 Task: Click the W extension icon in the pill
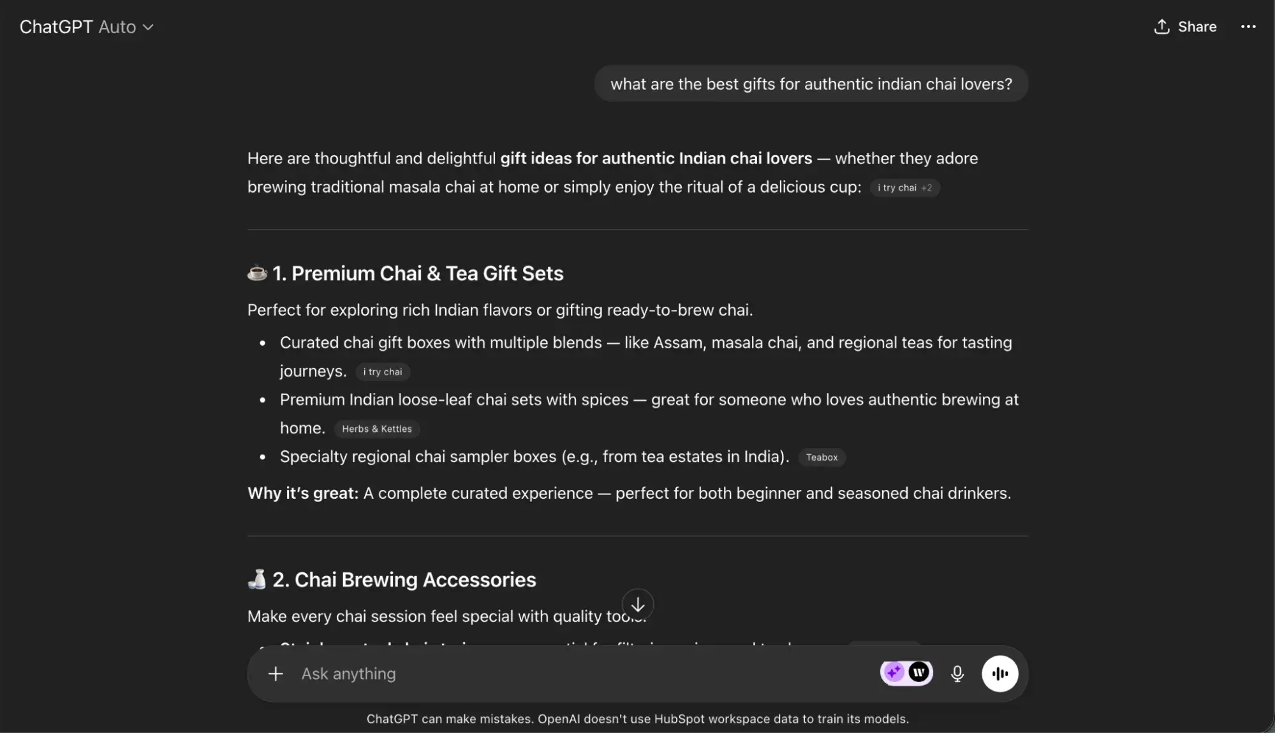coord(918,672)
